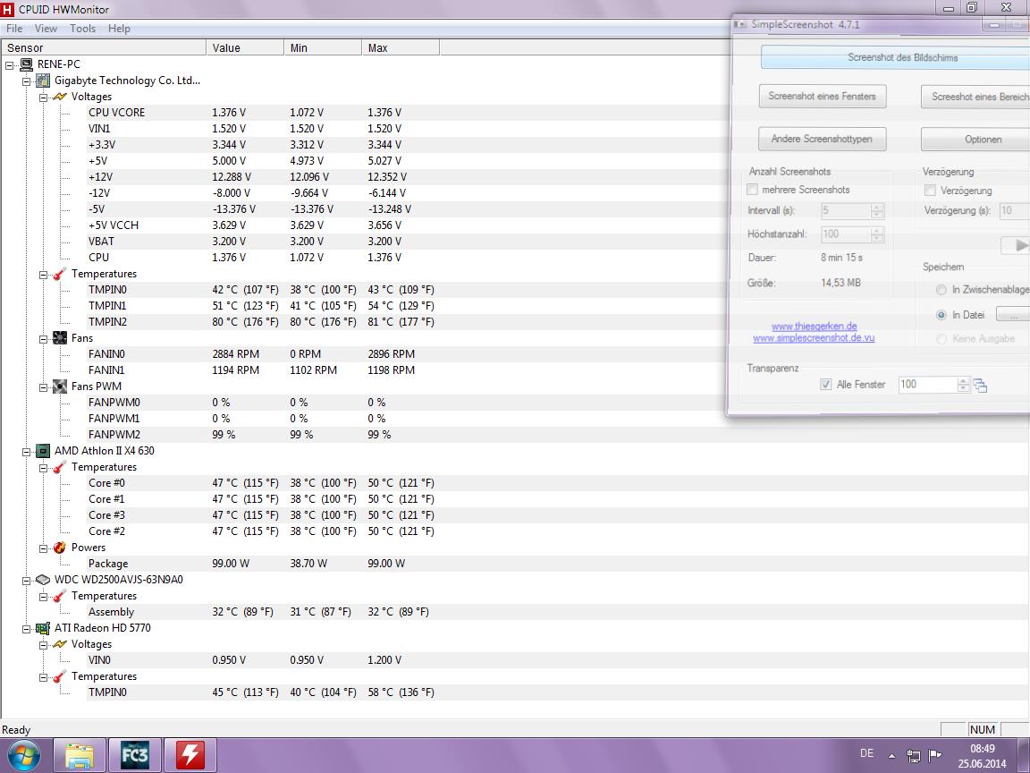Screen dimensions: 1030x773
Task: Click the Gigabyte motherboard icon
Action: [43, 81]
